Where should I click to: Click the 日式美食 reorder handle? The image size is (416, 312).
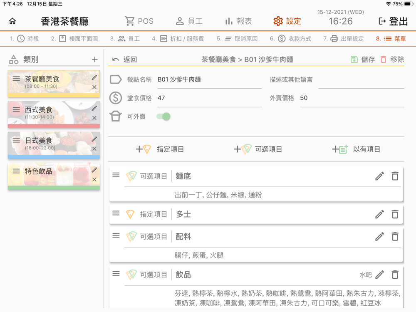tap(16, 140)
